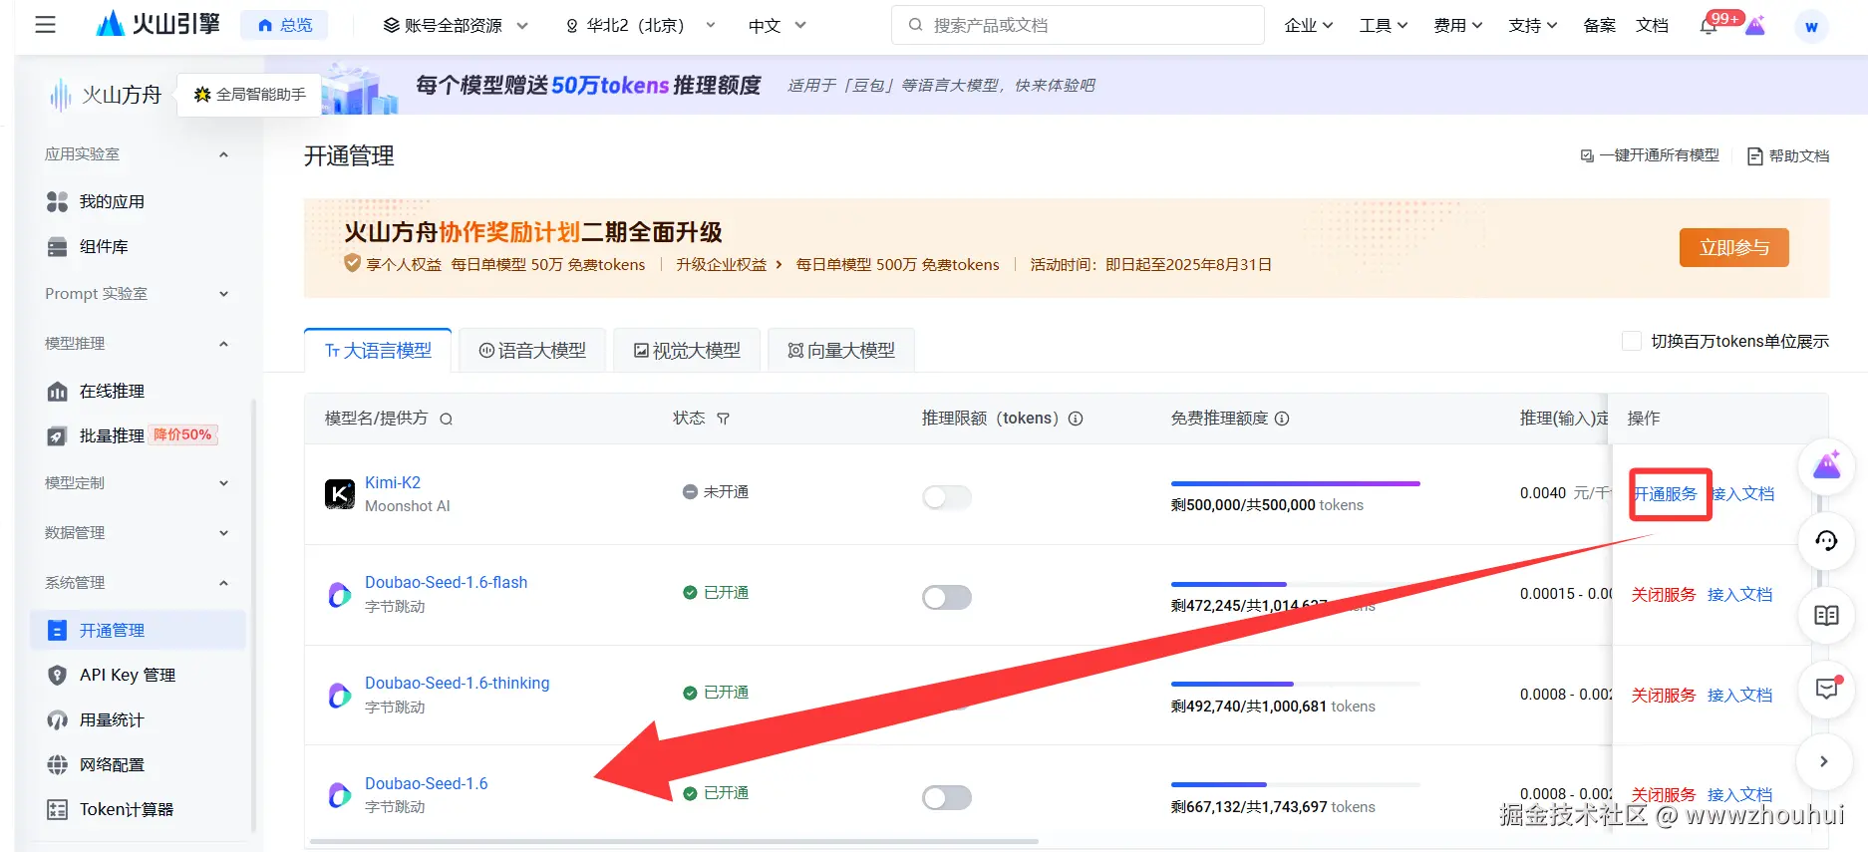Open the hamburger navigation menu
Screen dimensions: 1868x852
pos(45,25)
